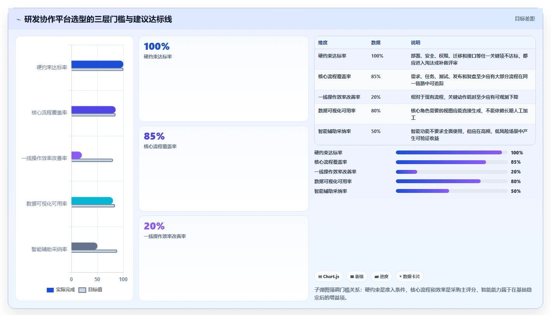
Task: Click the table description starting with 部署、安全、权限
Action: point(469,59)
